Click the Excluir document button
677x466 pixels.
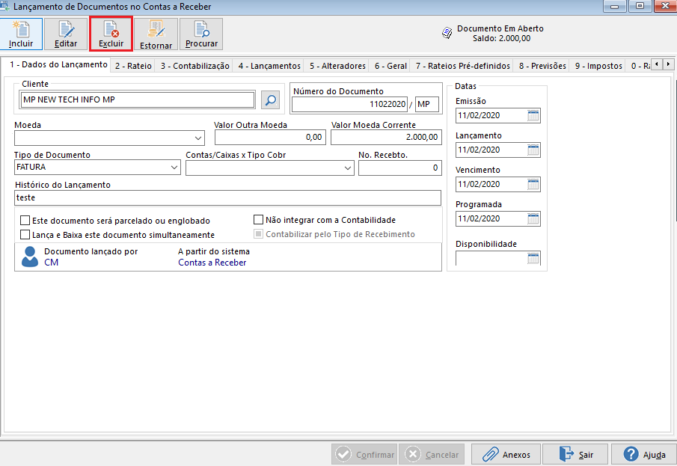point(111,34)
